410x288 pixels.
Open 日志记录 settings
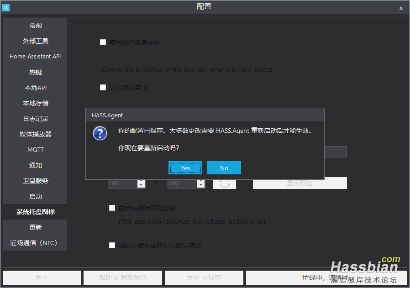coord(35,119)
